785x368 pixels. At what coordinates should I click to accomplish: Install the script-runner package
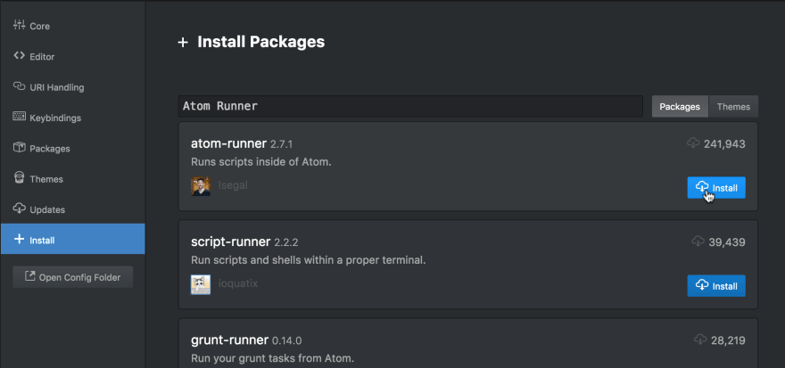716,285
